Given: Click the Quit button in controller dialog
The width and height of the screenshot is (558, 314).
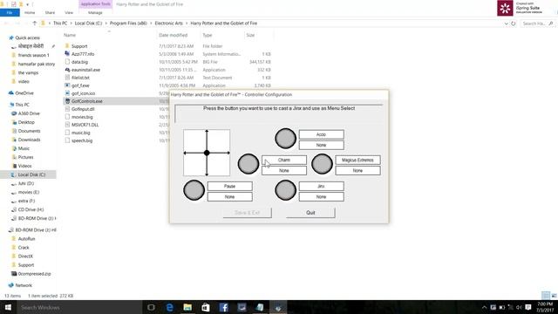Looking at the screenshot, I should point(310,213).
